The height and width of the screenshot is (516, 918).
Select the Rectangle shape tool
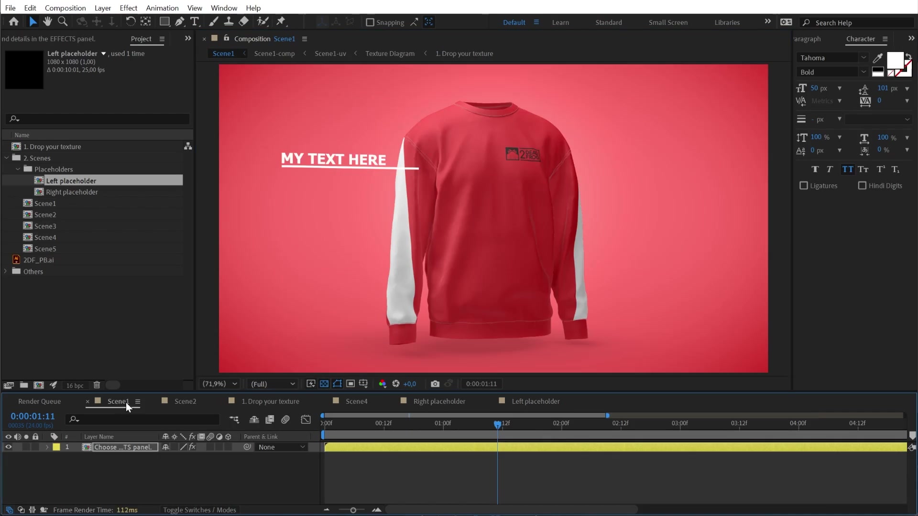[x=164, y=21]
